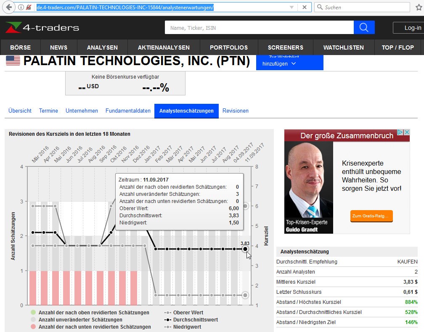Click the Mittleres Kursziel 3,83 $ value

click(410, 282)
